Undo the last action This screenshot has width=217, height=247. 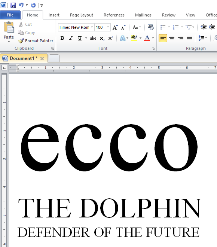21,5
